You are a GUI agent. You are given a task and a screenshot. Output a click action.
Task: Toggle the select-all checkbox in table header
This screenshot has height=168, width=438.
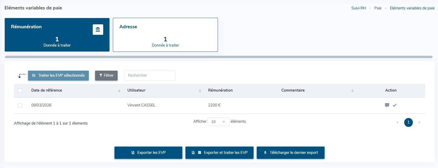pos(20,91)
